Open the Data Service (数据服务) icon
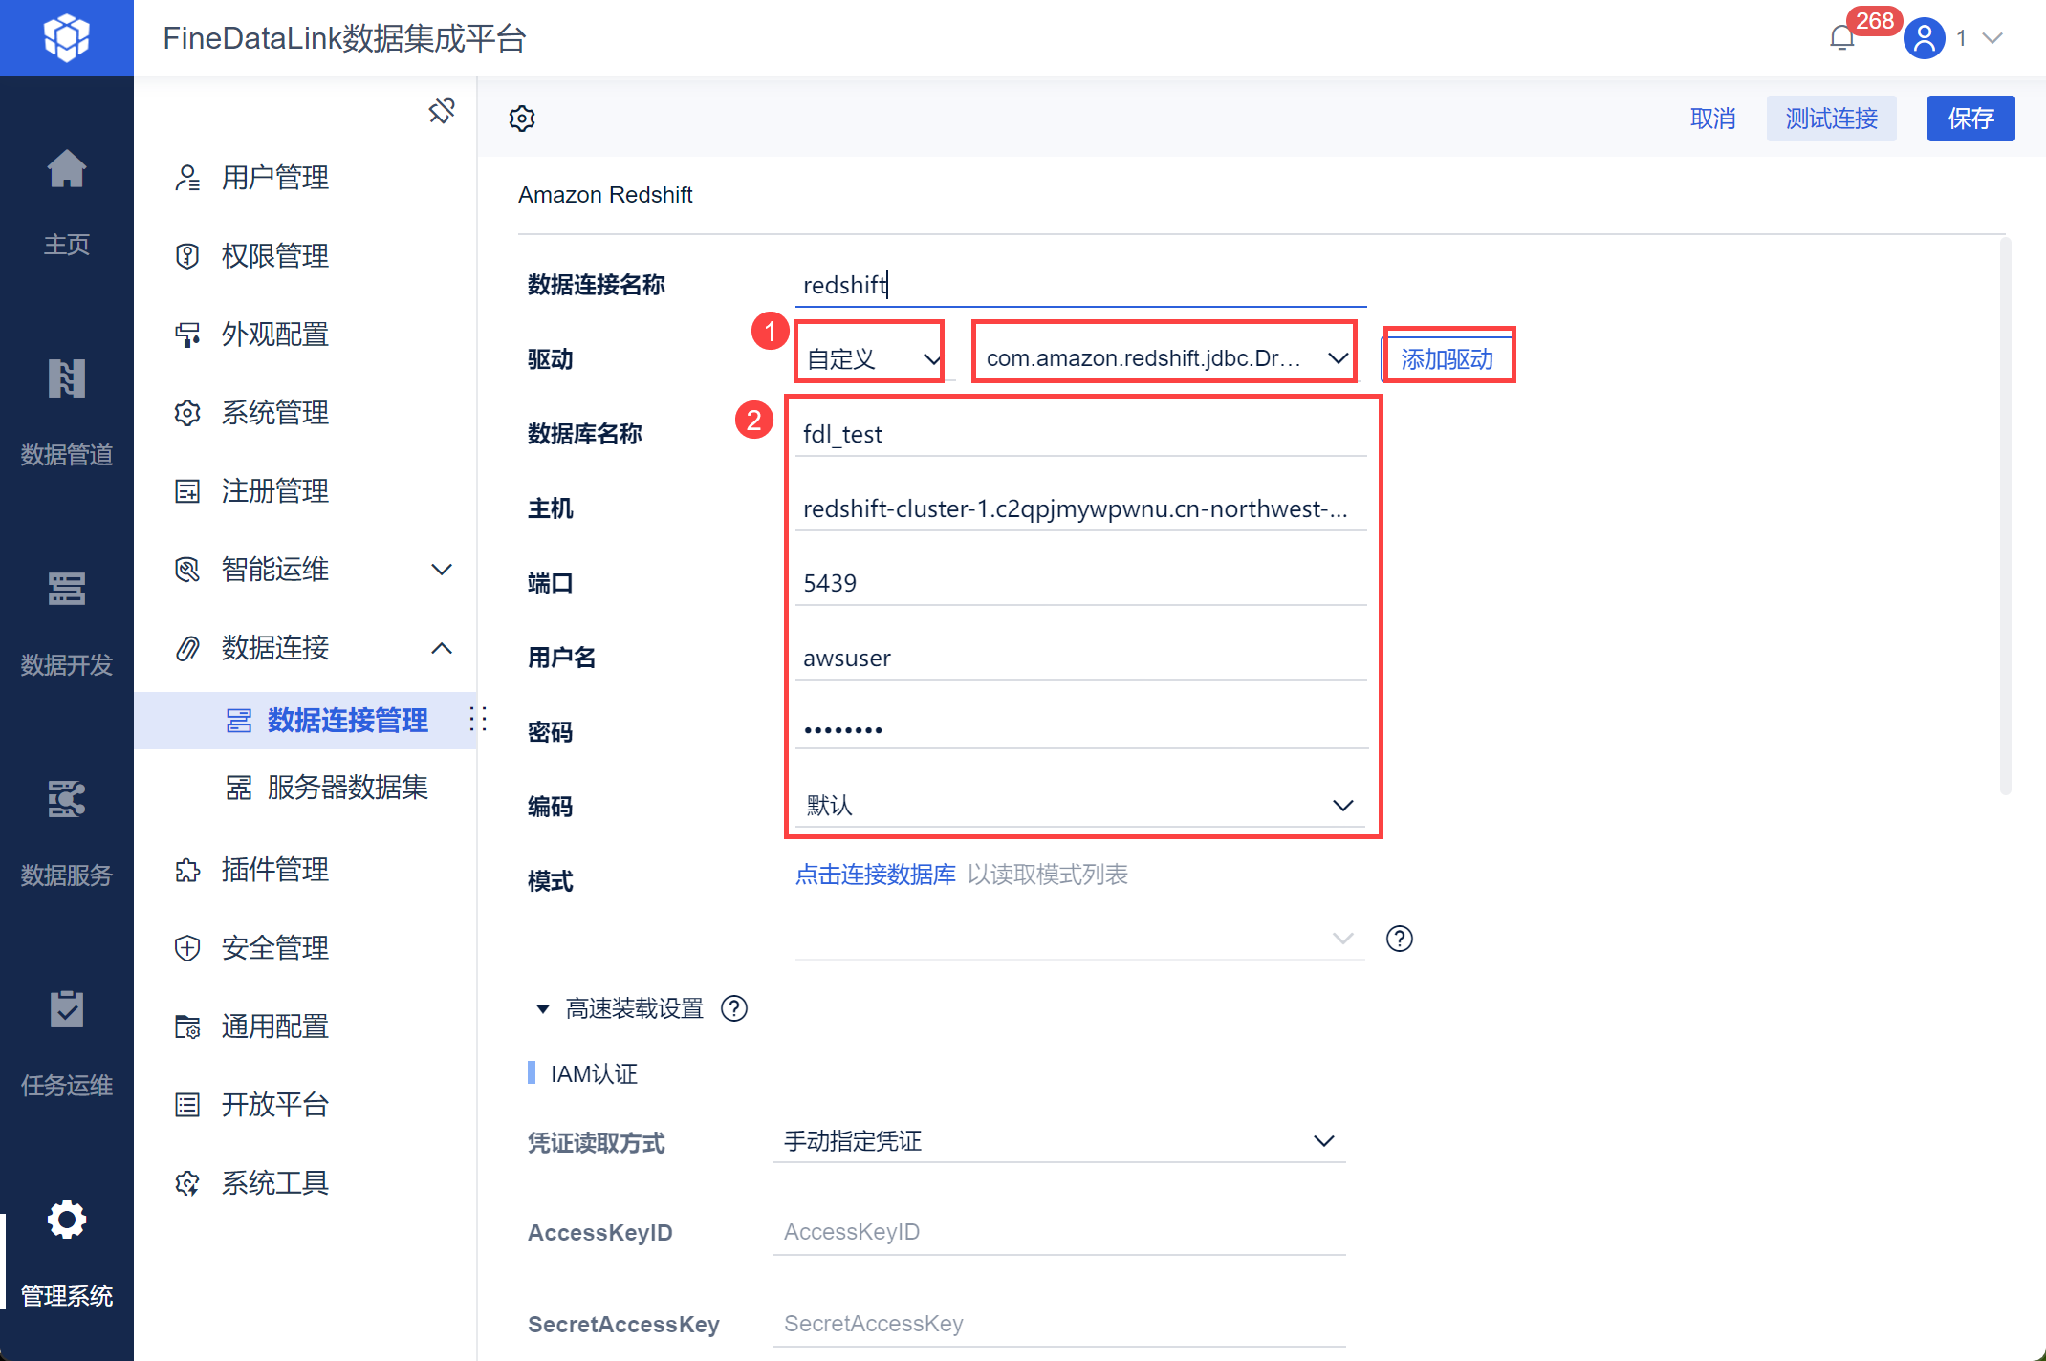 coord(66,800)
